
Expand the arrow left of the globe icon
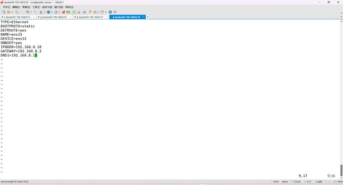45,12
